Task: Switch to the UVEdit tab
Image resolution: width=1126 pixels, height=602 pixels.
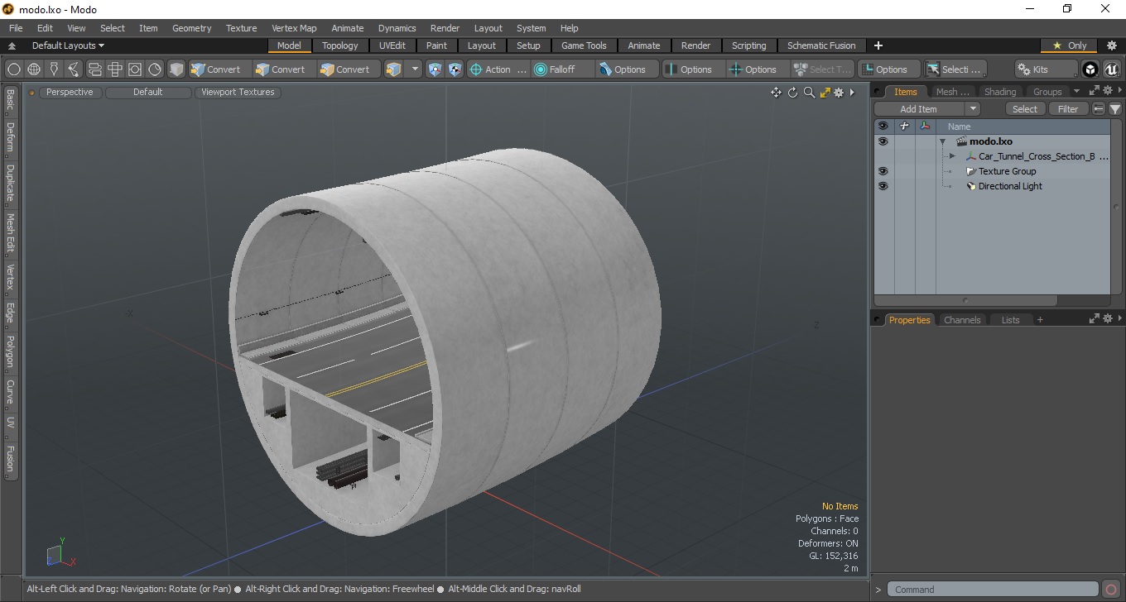Action: [392, 45]
